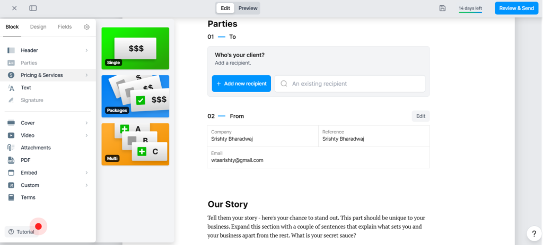
Task: Expand the Pricing & Services chevron
Action: pyautogui.click(x=86, y=75)
